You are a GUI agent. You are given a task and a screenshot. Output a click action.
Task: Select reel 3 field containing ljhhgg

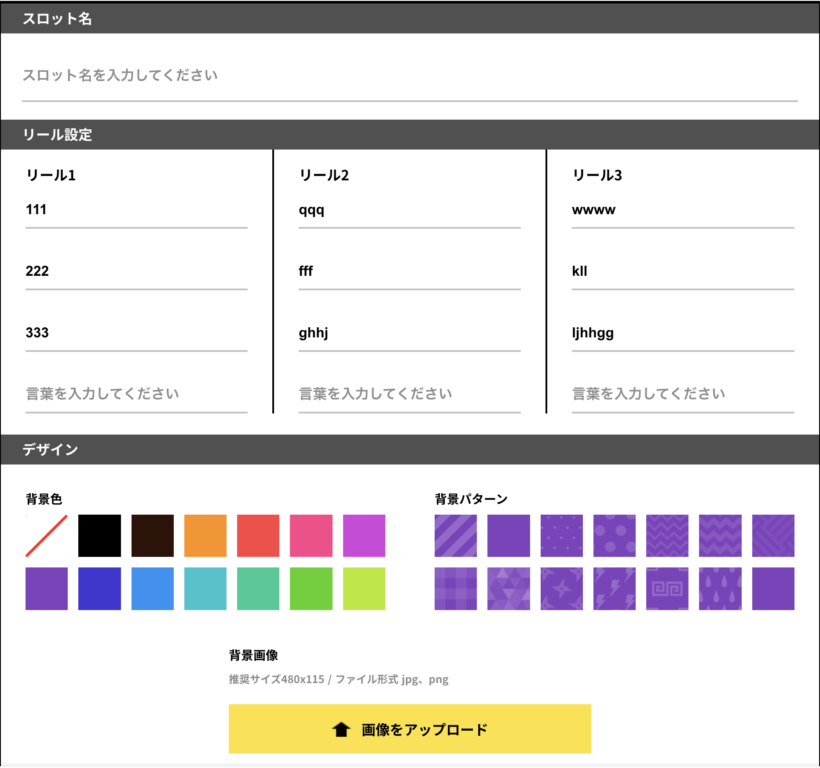point(683,333)
